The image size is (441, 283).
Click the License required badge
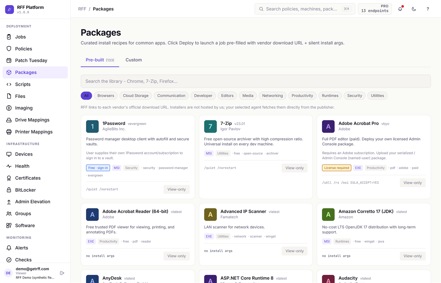(337, 168)
